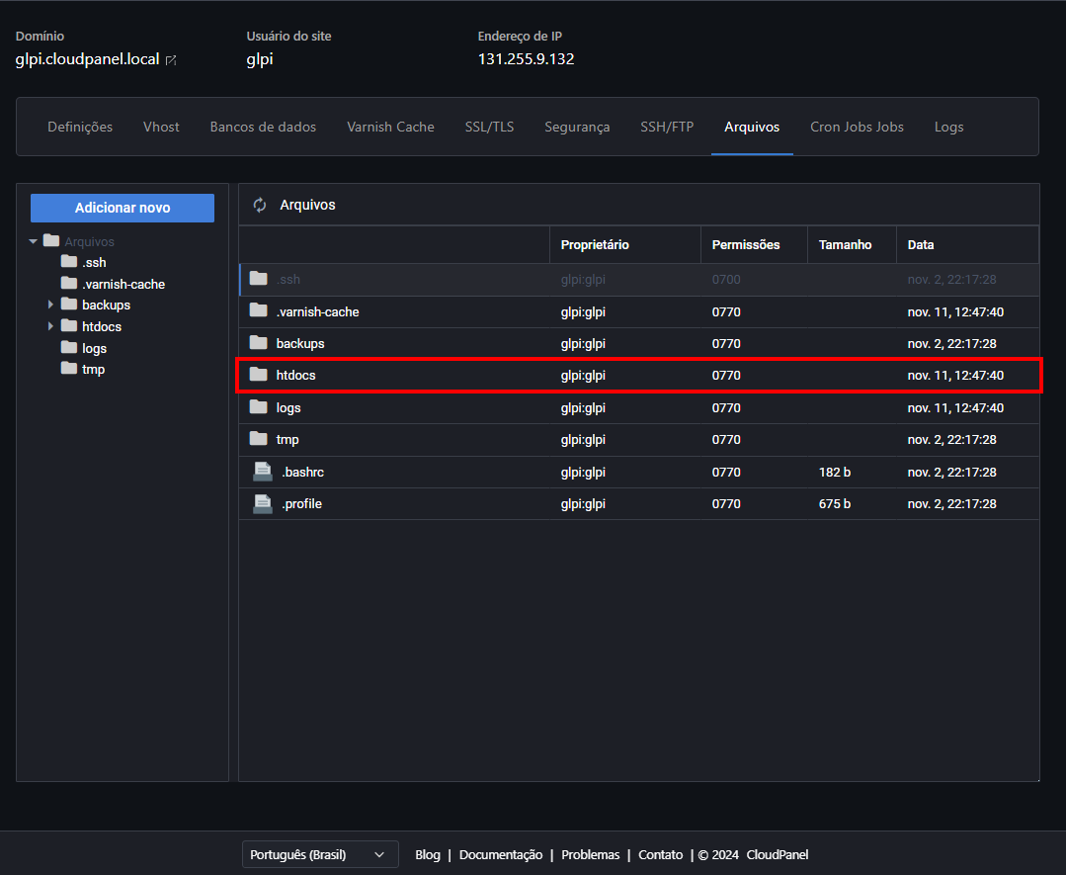The width and height of the screenshot is (1066, 875).
Task: Click the refresh icon beside Arquivos header
Action: (260, 205)
